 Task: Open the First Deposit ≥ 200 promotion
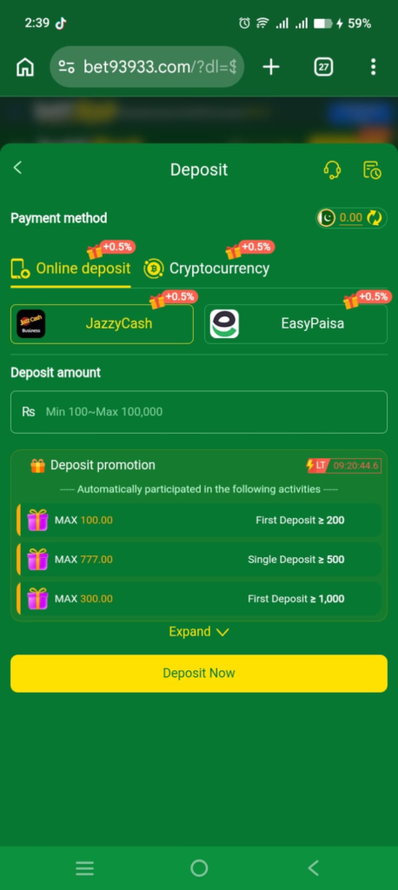(199, 520)
